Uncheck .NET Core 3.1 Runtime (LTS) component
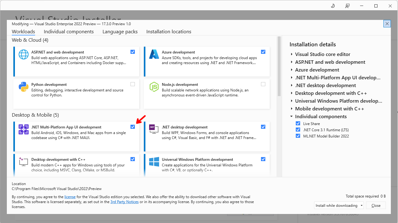Viewport: 398px width, 223px height. (x=298, y=130)
